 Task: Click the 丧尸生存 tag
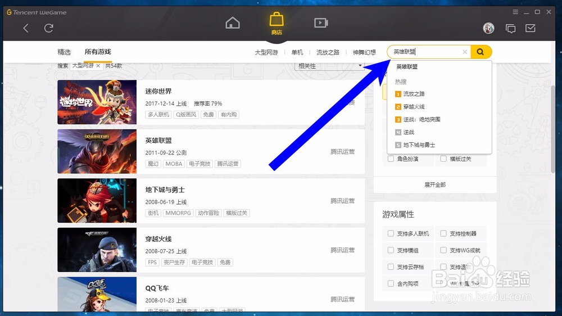174,262
